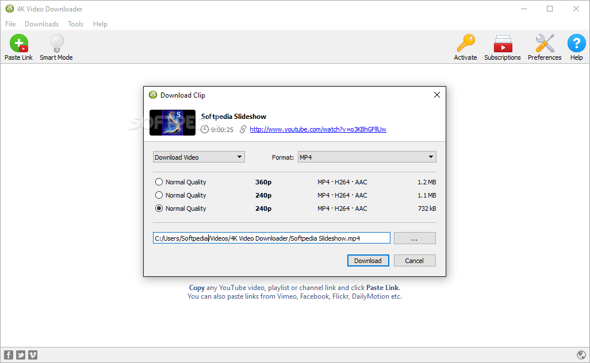The image size is (590, 363).
Task: Open Subscriptions toolbar icon
Action: coord(503,43)
